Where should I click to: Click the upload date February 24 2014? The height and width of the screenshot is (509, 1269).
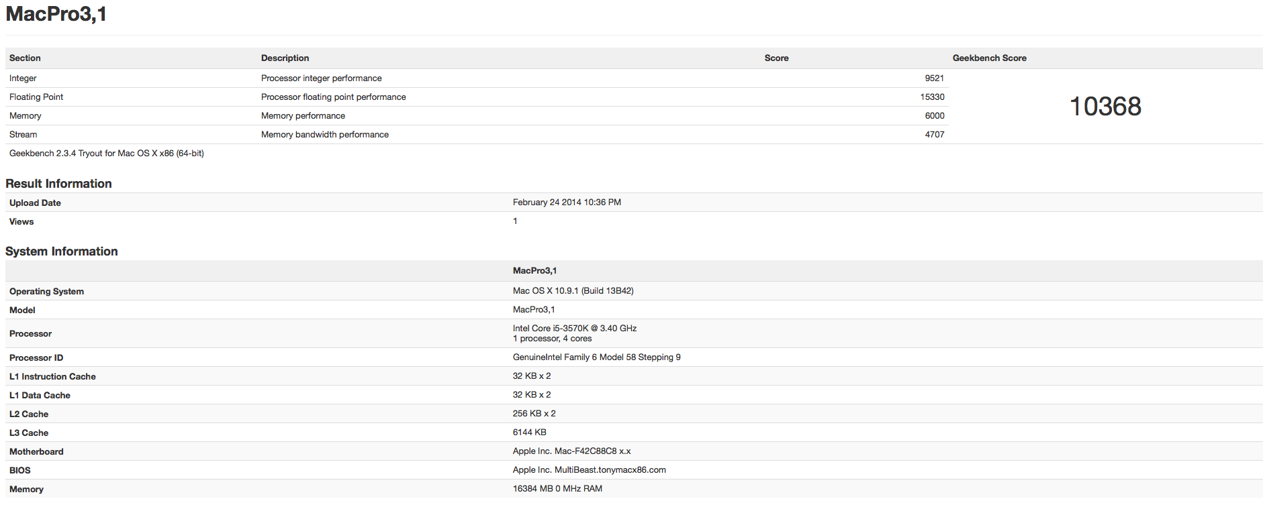coord(567,203)
